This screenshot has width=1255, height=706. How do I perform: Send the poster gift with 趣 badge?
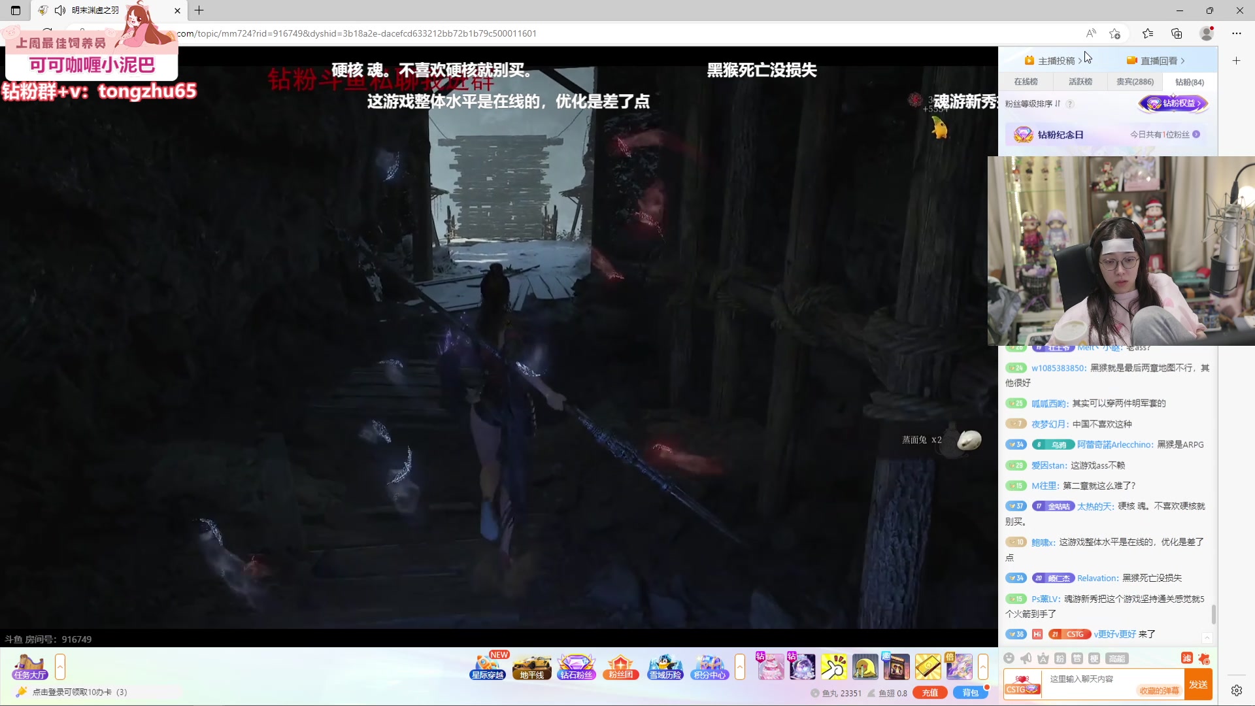896,667
